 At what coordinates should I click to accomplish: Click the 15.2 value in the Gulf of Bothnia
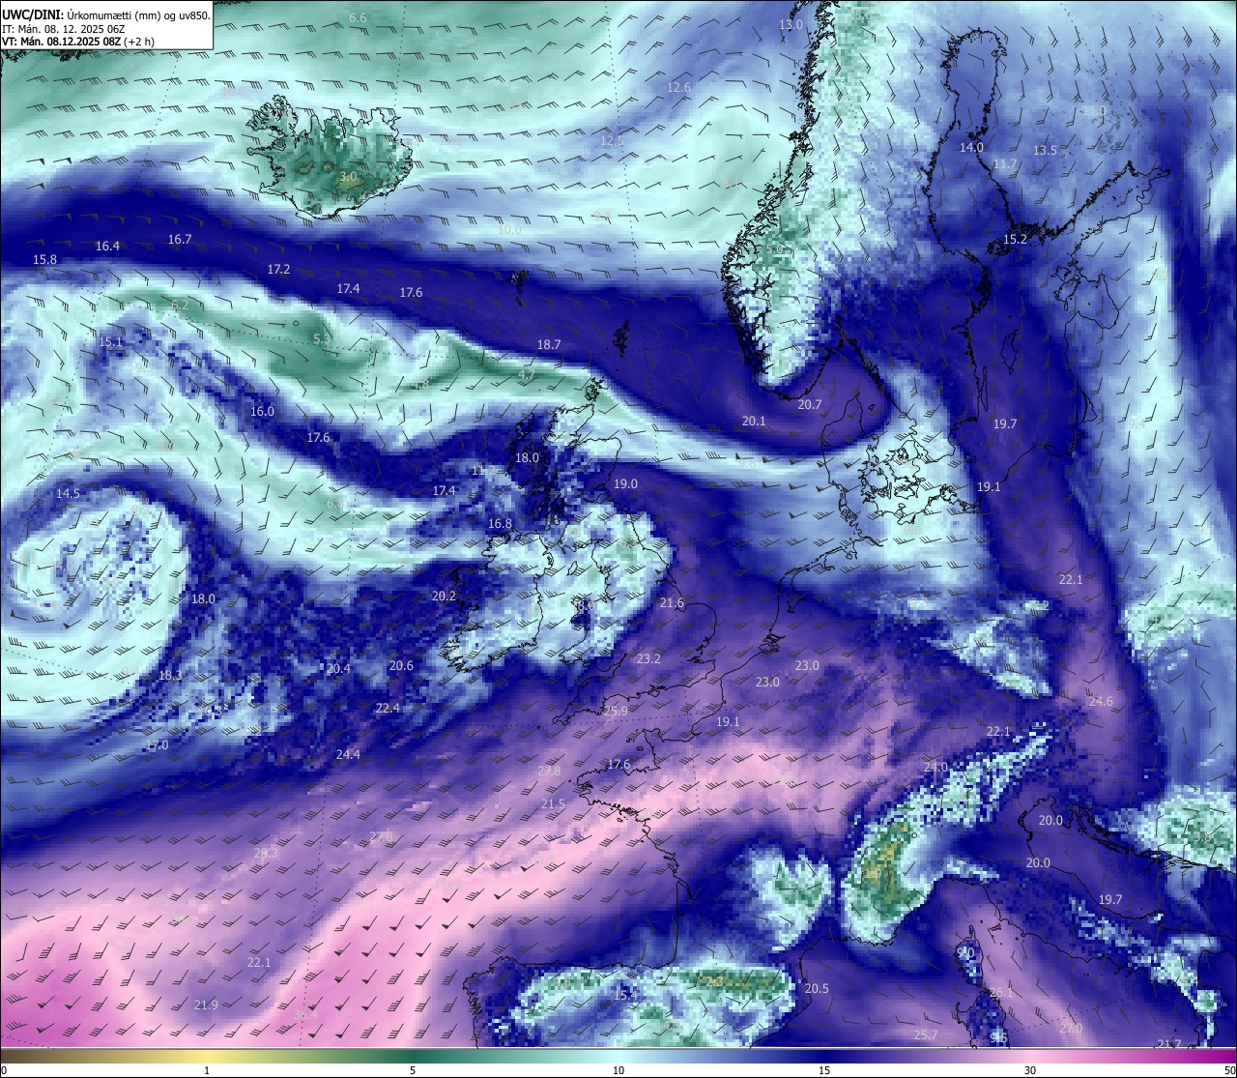point(1015,240)
